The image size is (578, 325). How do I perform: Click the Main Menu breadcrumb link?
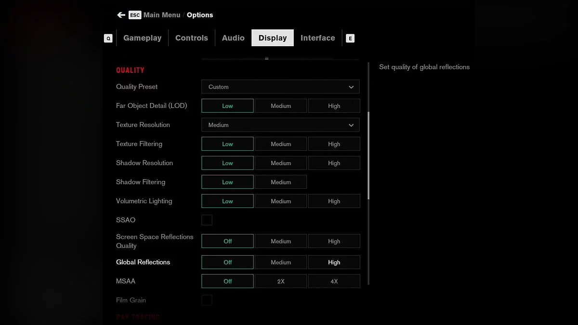[x=162, y=15]
